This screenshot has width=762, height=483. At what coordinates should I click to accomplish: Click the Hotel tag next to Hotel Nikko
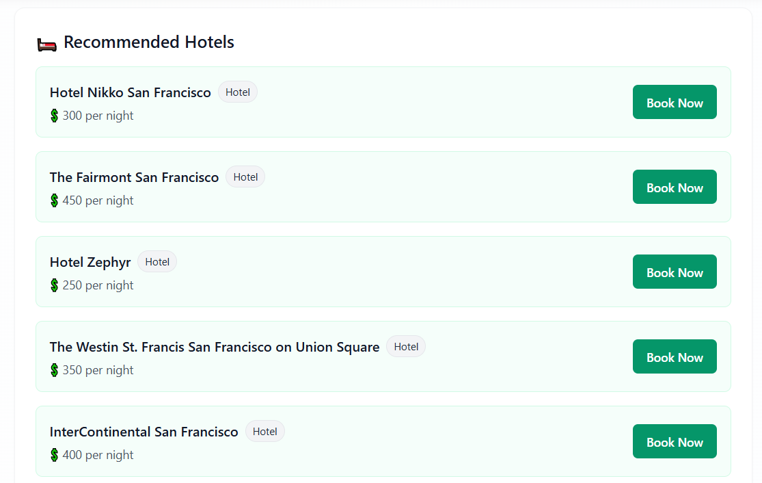tap(238, 92)
